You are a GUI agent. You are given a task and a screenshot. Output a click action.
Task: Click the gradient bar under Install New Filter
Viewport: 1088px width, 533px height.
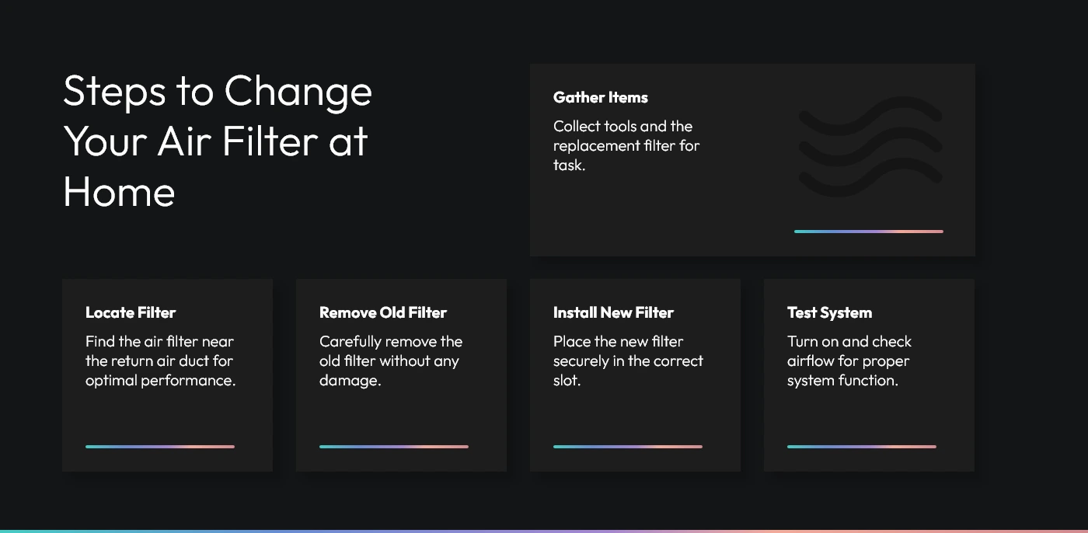627,447
